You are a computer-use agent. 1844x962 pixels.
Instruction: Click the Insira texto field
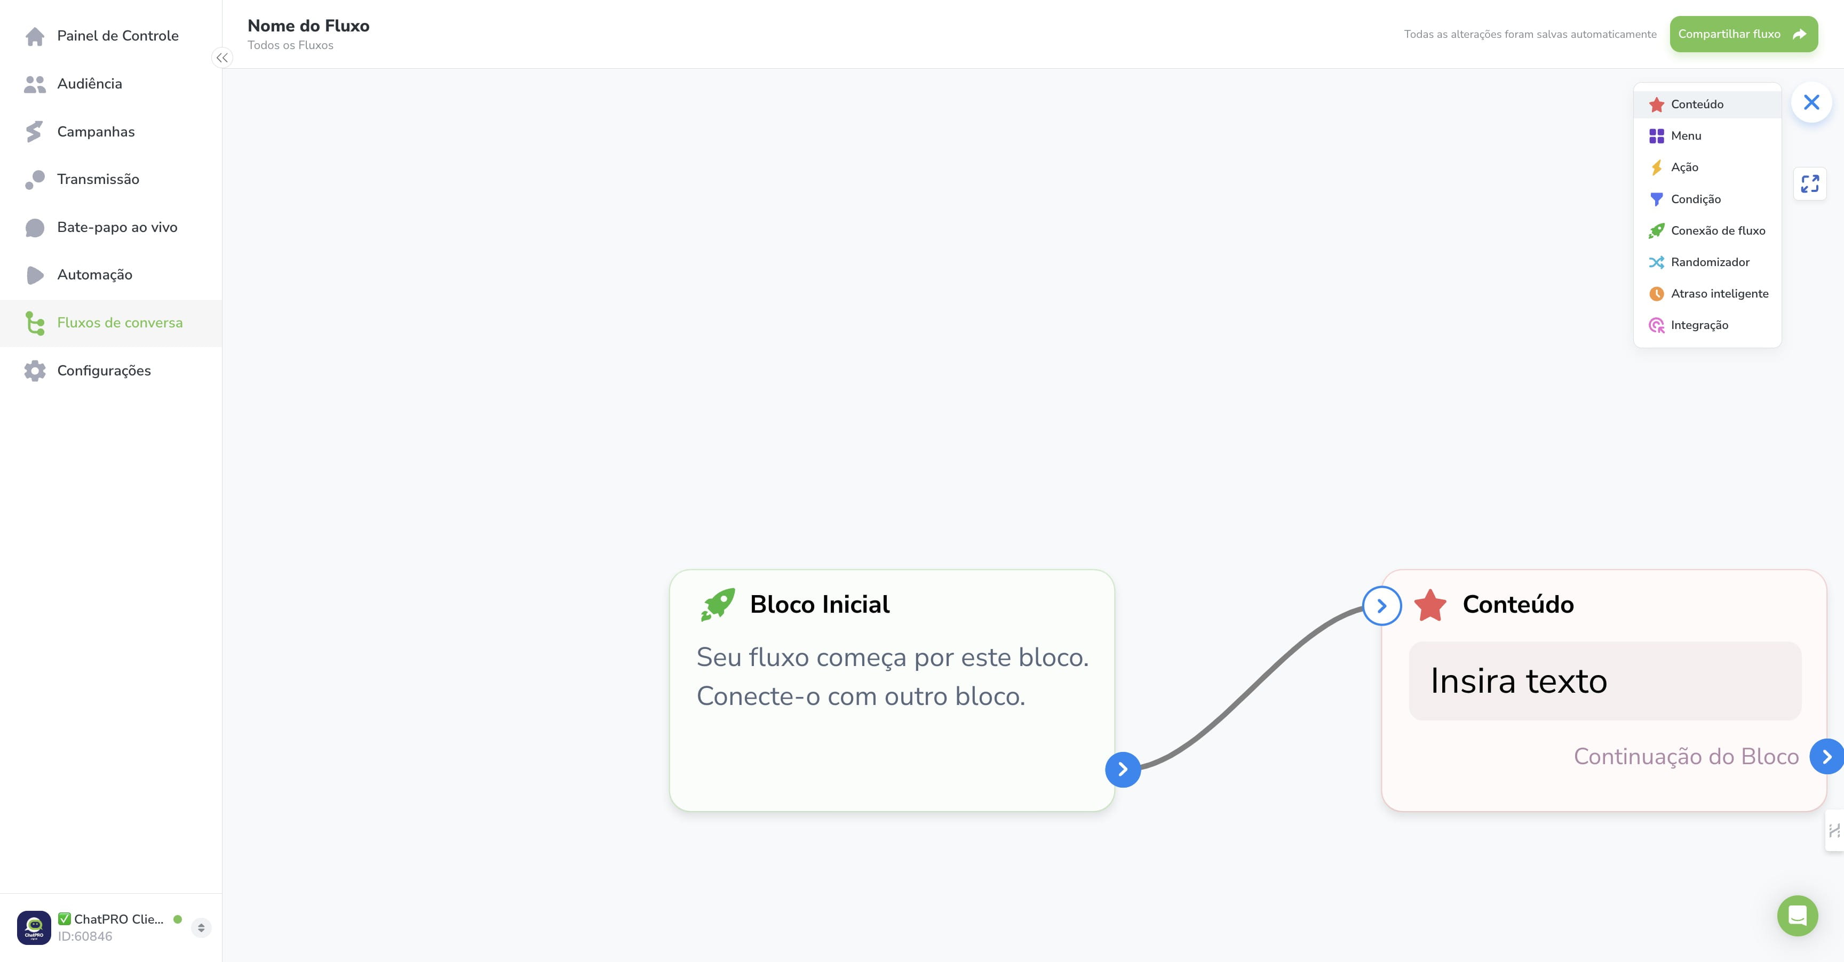point(1605,681)
